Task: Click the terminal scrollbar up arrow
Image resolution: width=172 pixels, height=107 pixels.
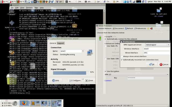Action: [104, 10]
